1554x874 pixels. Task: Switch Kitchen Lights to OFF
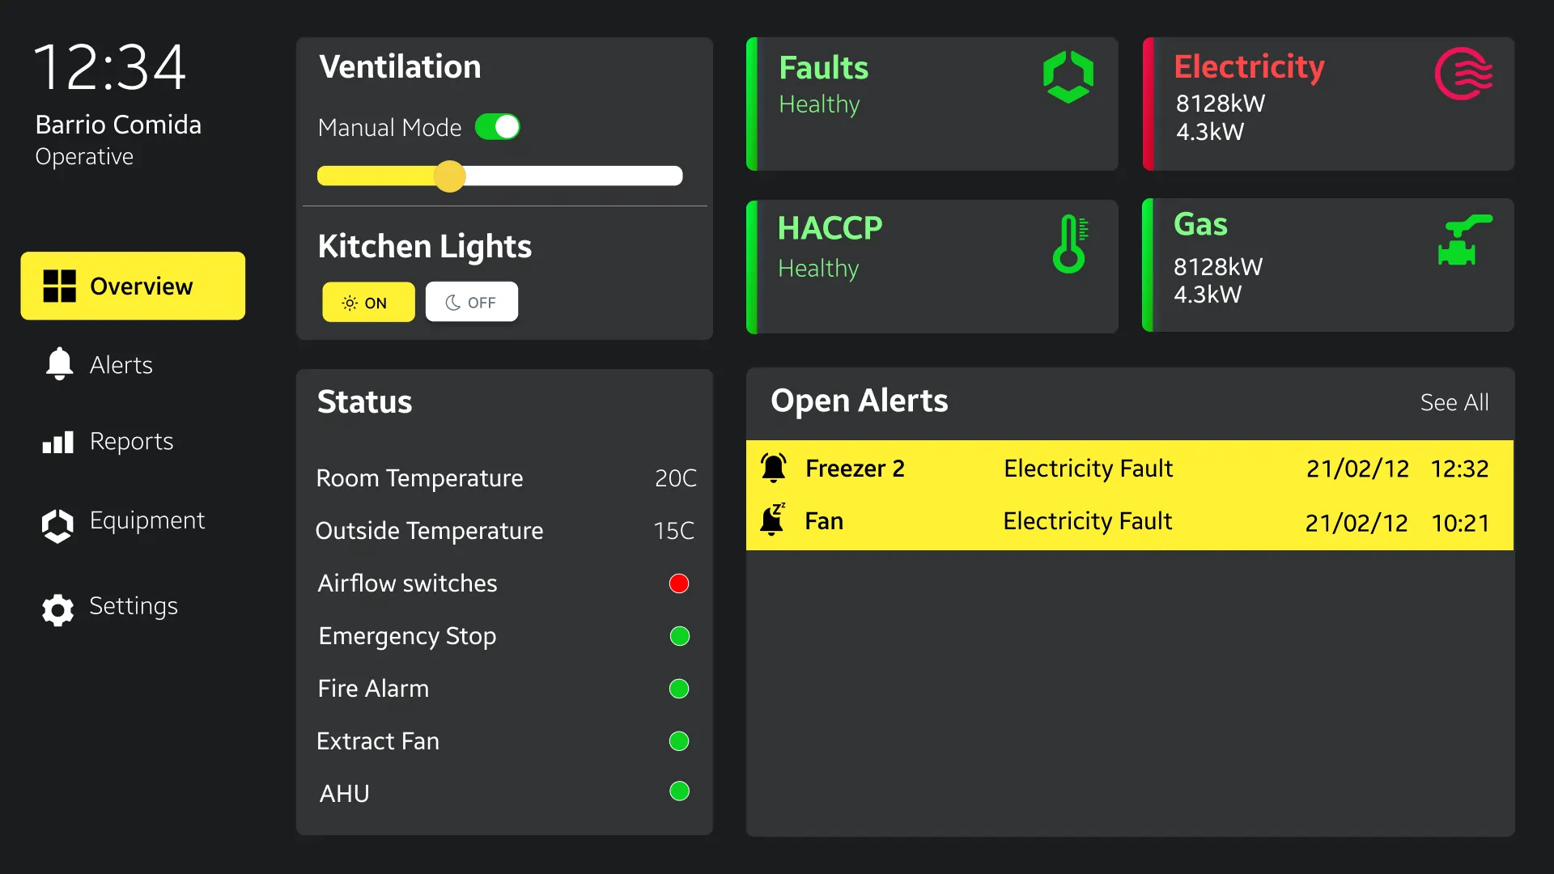471,302
